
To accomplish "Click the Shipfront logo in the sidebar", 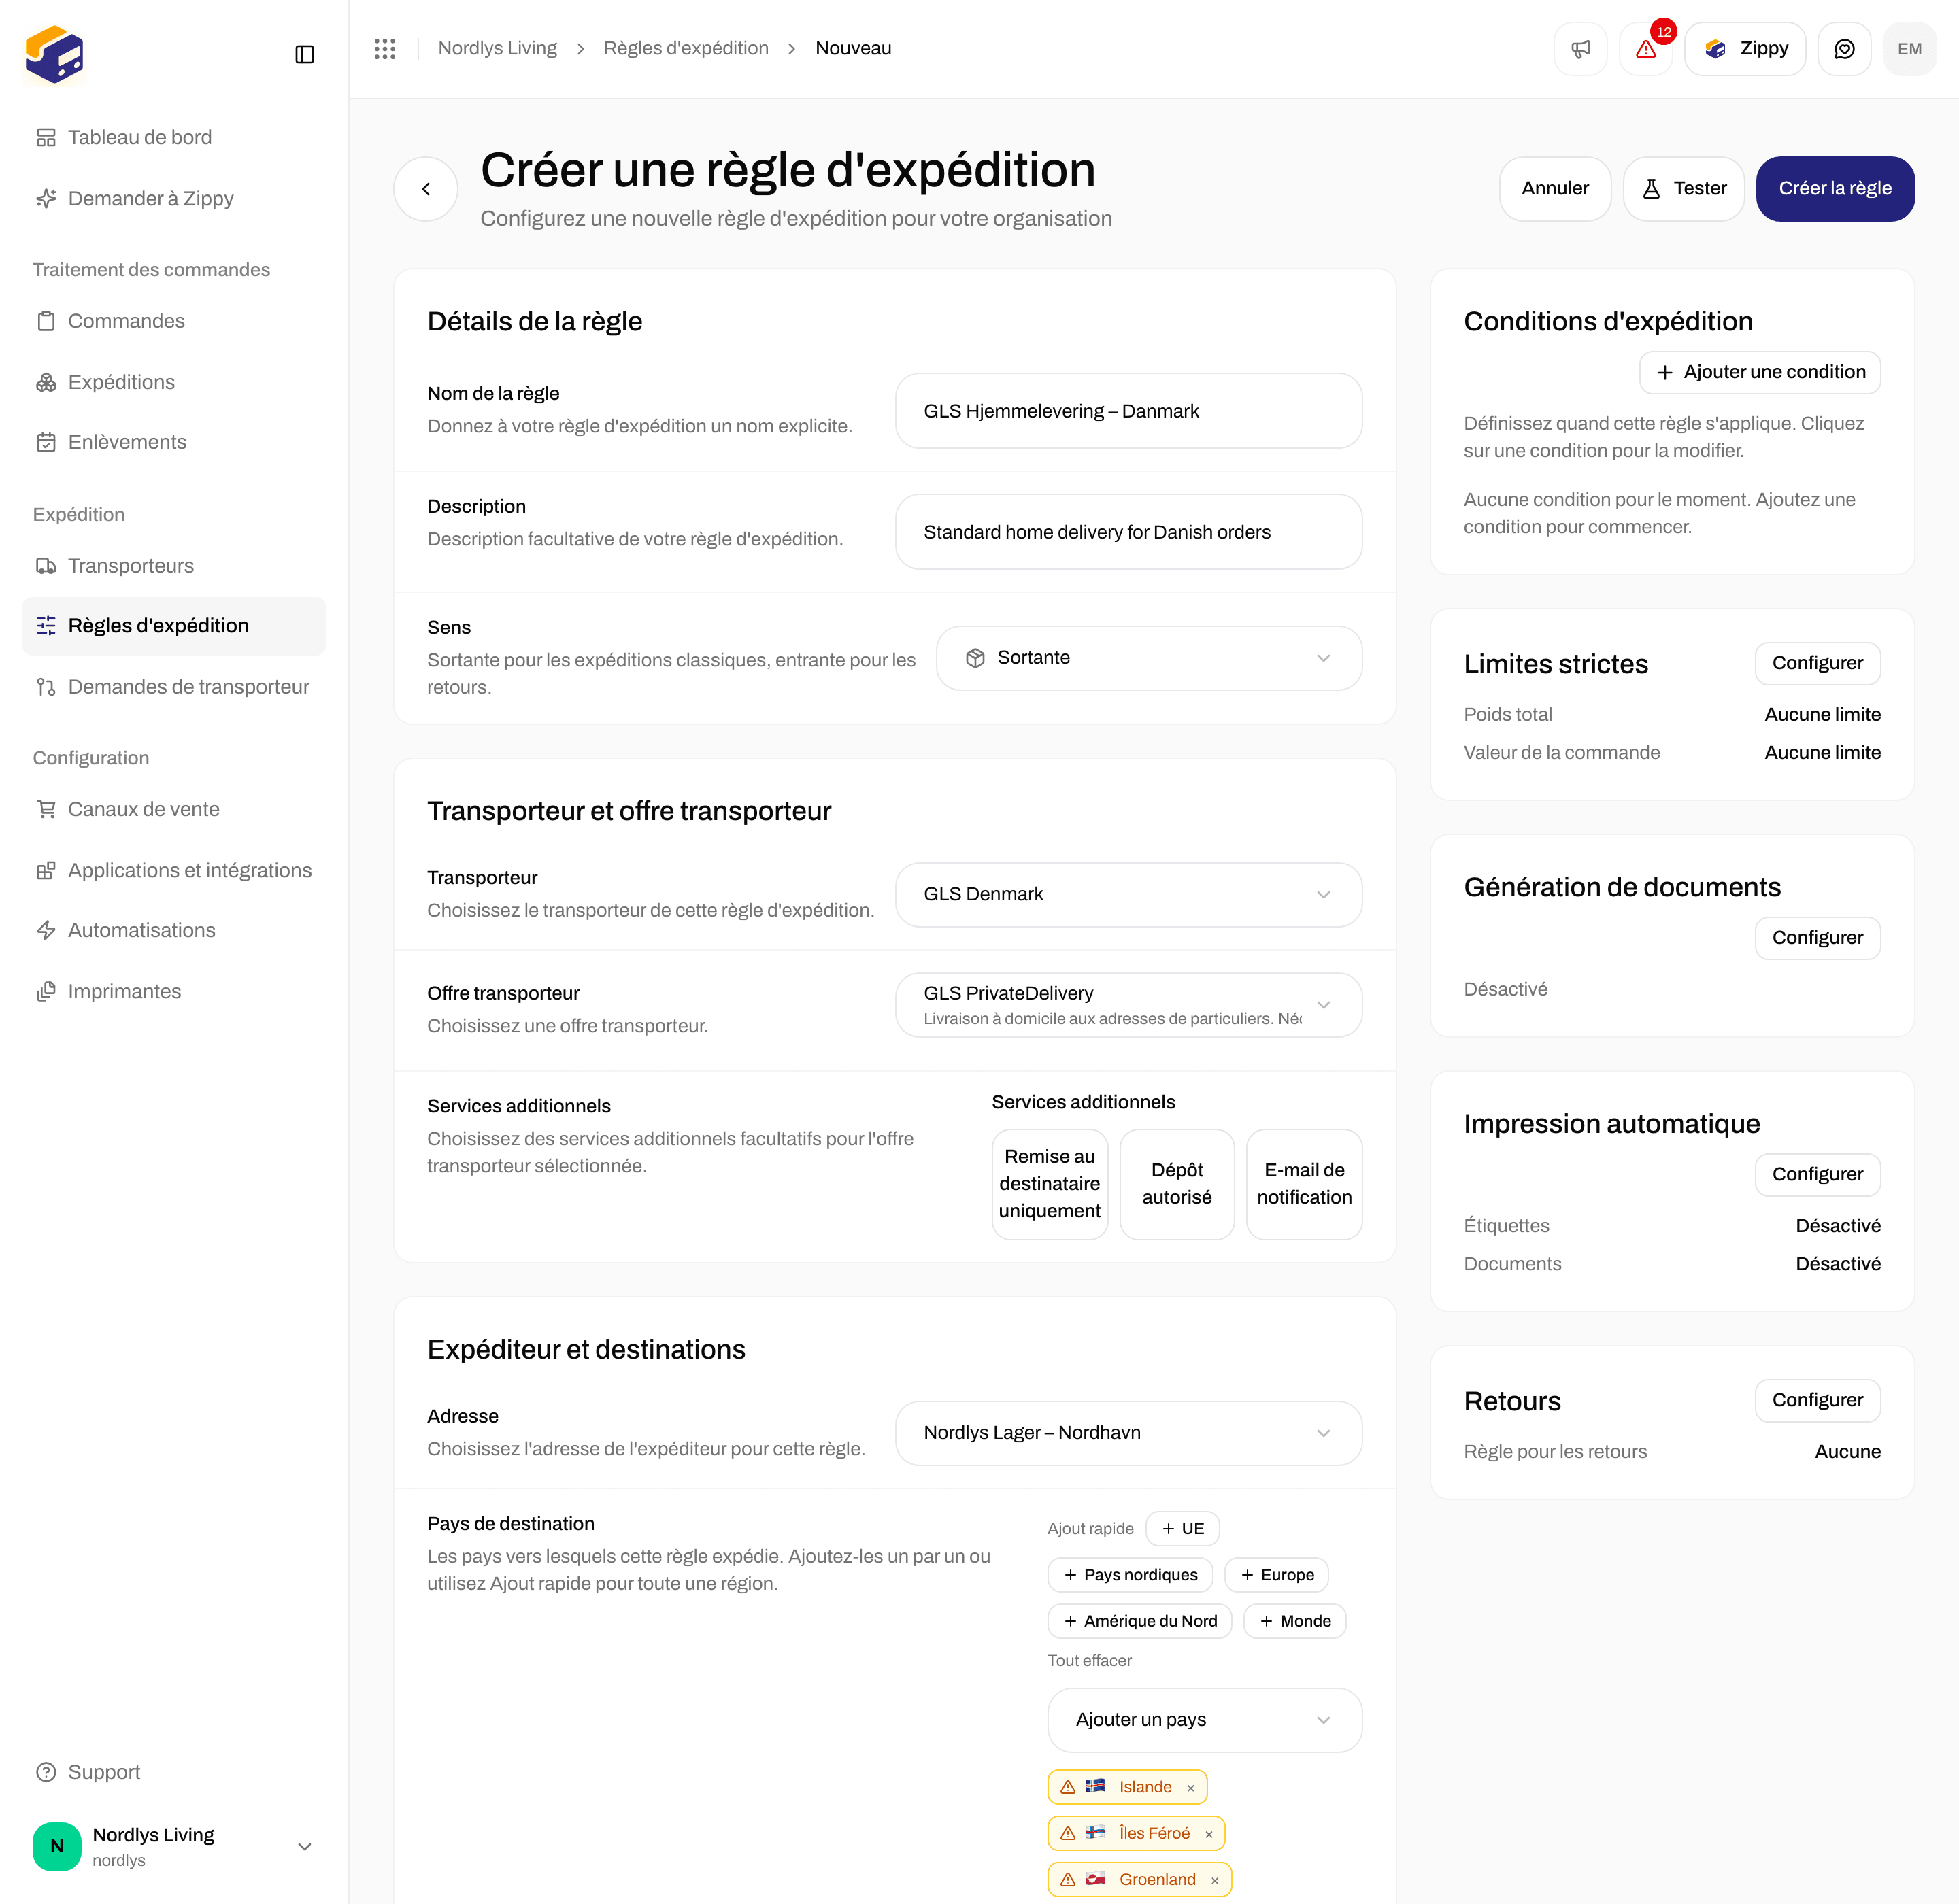I will point(54,55).
